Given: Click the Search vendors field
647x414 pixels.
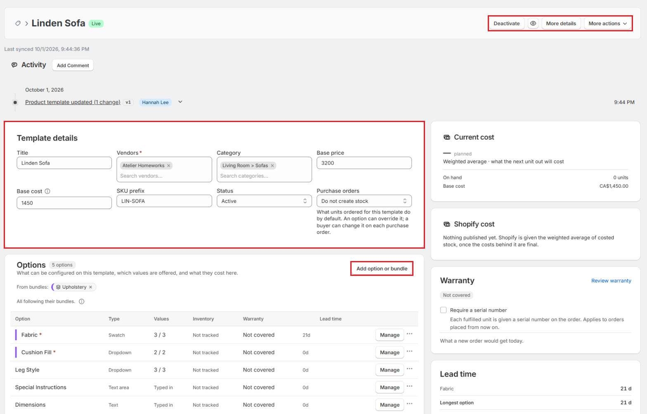Looking at the screenshot, I should (x=164, y=176).
